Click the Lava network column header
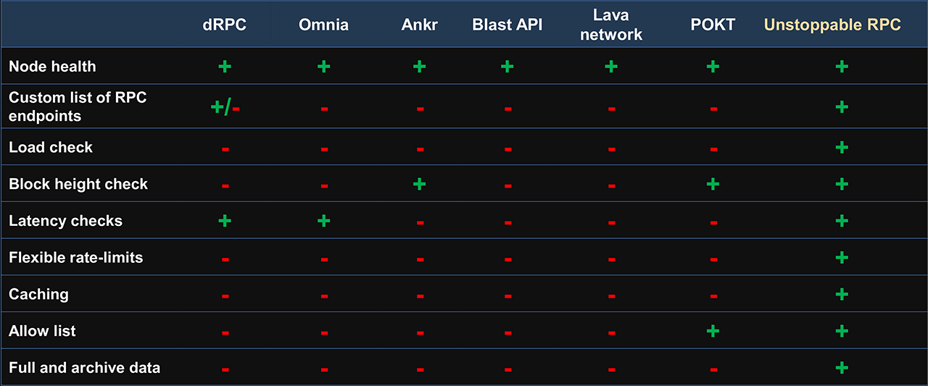Screen dimensions: 928x386 [x=611, y=25]
